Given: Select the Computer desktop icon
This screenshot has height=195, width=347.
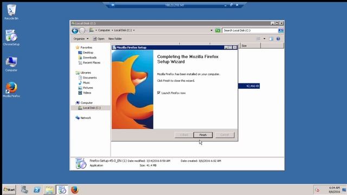Looking at the screenshot, I should [x=11, y=64].
